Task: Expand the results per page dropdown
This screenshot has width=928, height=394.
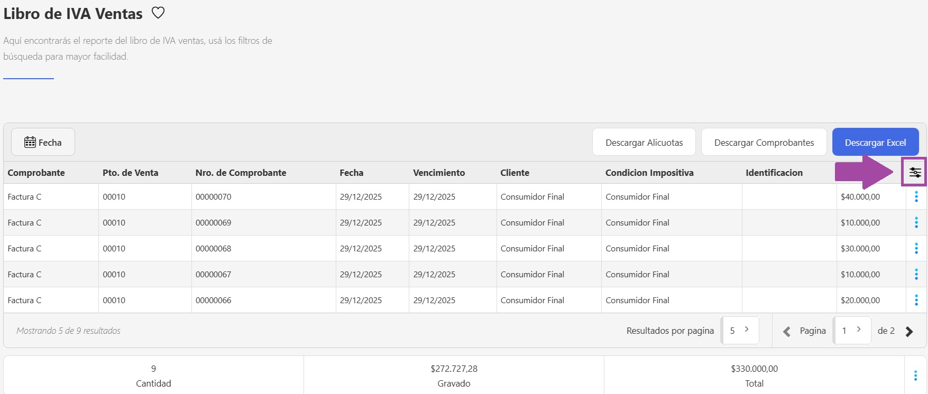Action: [x=740, y=330]
